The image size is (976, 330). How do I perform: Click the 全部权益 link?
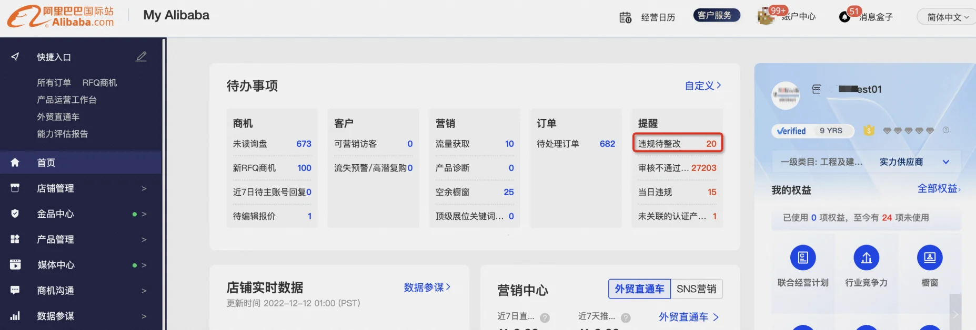click(939, 189)
